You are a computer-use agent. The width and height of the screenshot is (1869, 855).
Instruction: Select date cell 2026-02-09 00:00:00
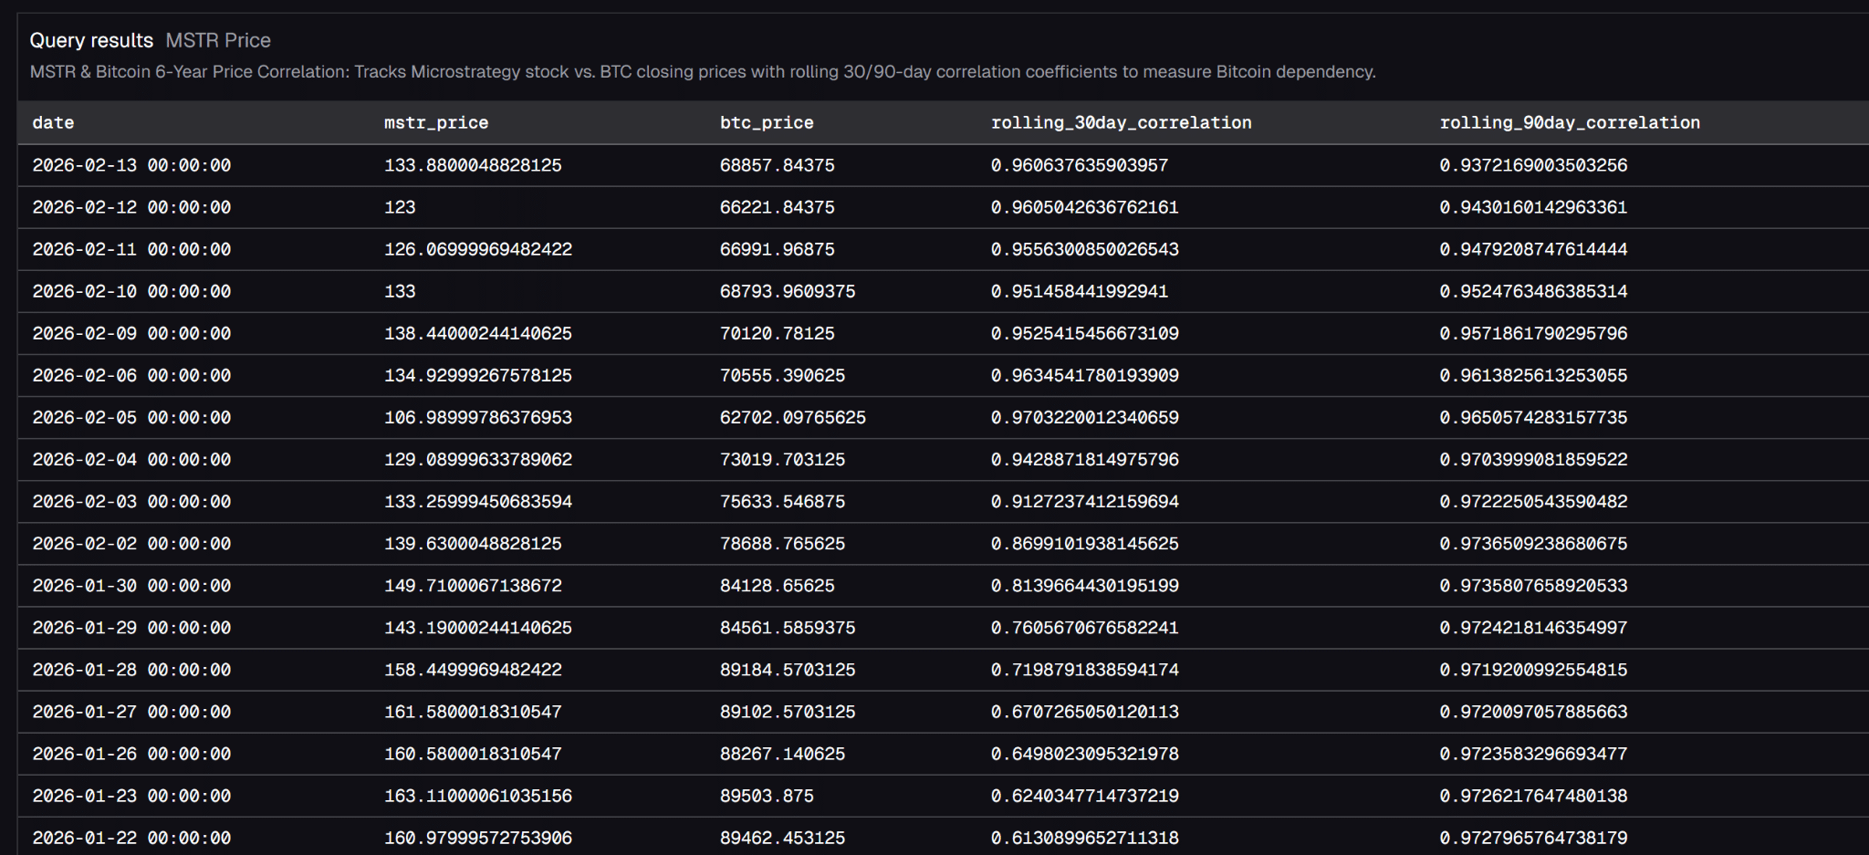131,333
